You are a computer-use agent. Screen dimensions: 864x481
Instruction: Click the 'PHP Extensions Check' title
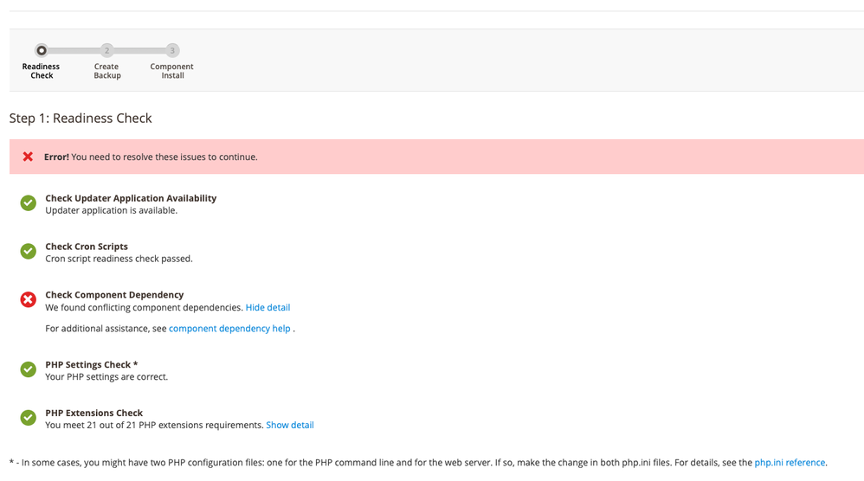coord(93,413)
